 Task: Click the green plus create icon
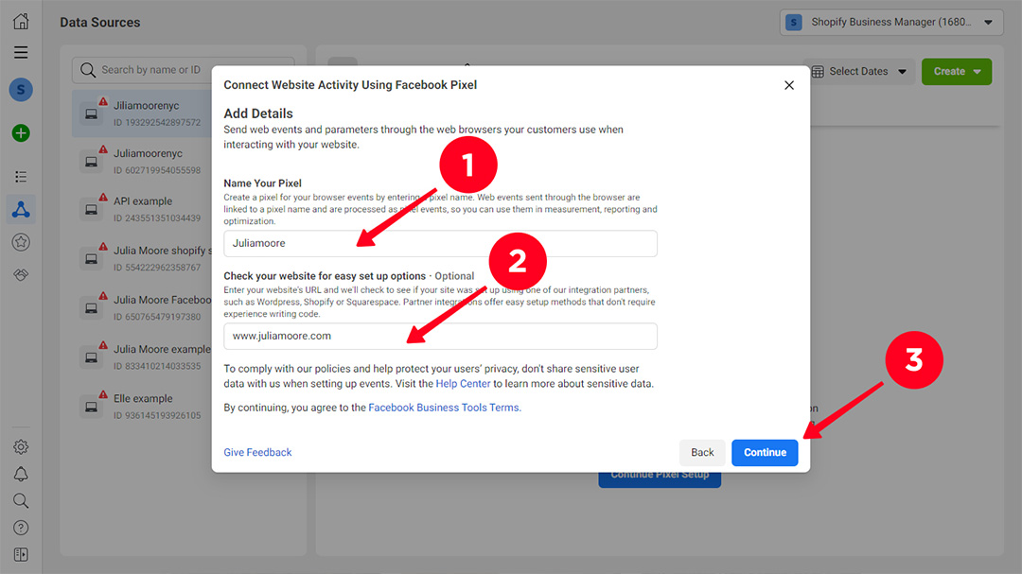(x=21, y=133)
